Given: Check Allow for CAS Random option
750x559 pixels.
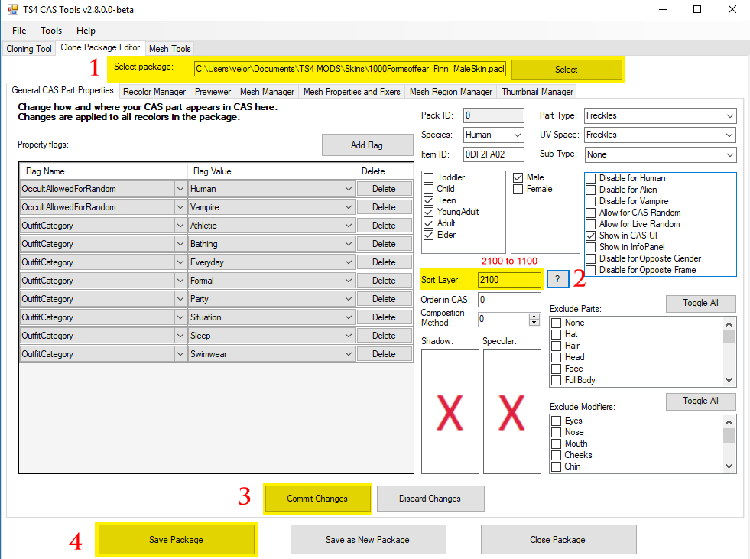Looking at the screenshot, I should [x=591, y=213].
